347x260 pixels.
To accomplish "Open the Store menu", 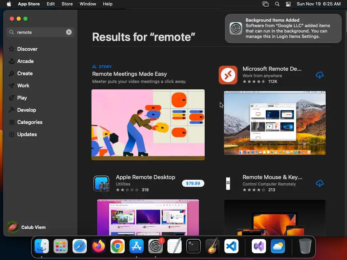I will point(67,4).
